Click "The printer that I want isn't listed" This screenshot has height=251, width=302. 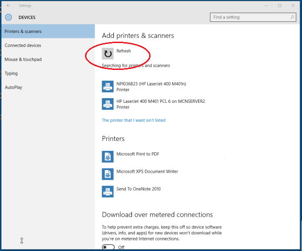pos(133,120)
